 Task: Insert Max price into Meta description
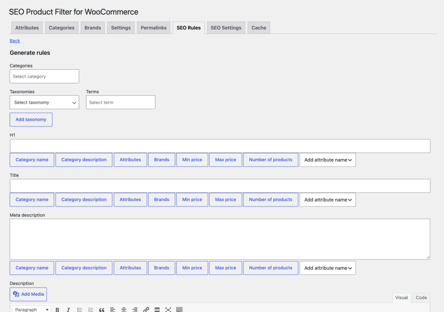(226, 268)
